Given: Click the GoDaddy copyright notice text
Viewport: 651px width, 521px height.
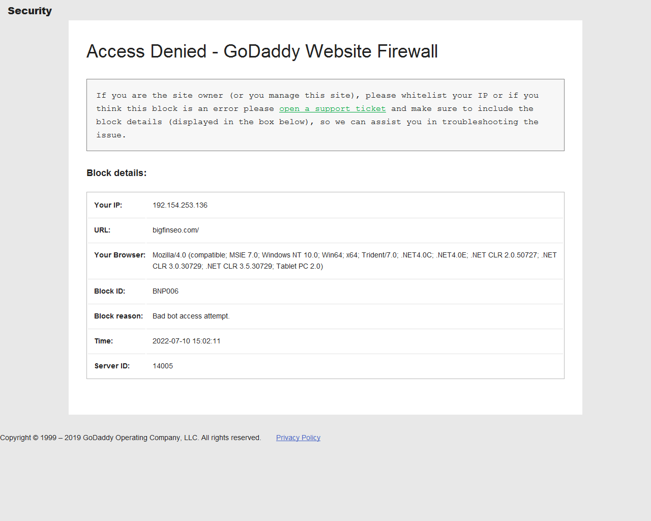Looking at the screenshot, I should pos(130,438).
